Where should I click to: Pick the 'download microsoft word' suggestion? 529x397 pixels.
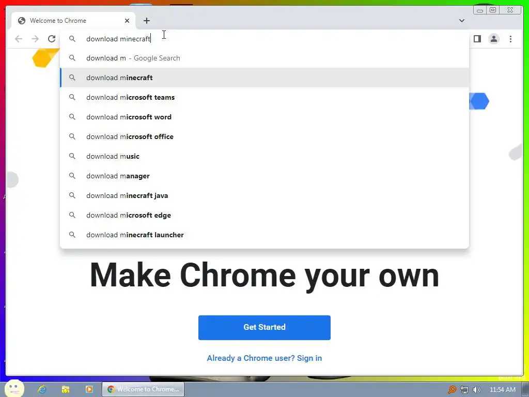[x=264, y=117]
